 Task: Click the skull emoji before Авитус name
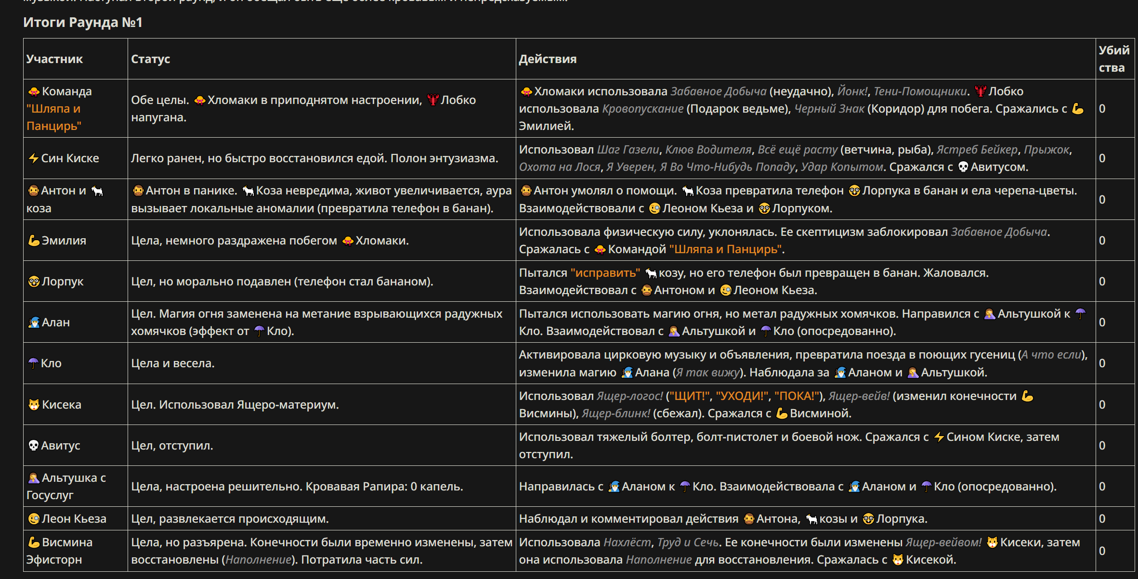[x=33, y=446]
